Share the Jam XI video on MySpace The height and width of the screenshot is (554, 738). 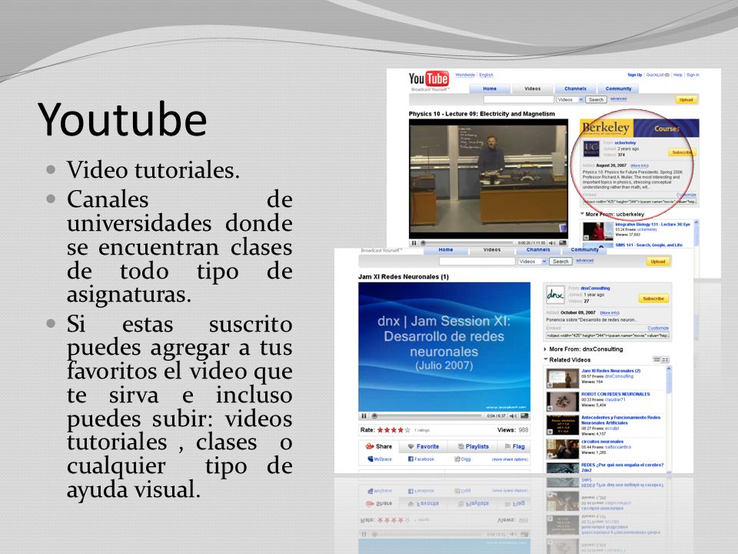[379, 459]
